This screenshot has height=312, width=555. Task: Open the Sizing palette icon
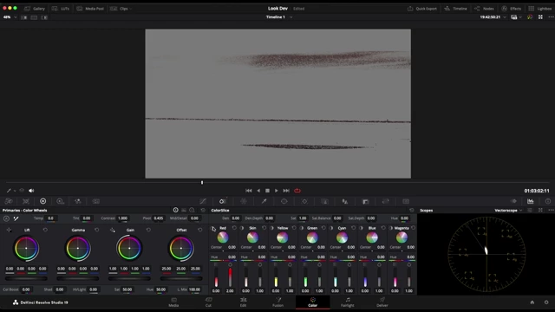click(385, 201)
